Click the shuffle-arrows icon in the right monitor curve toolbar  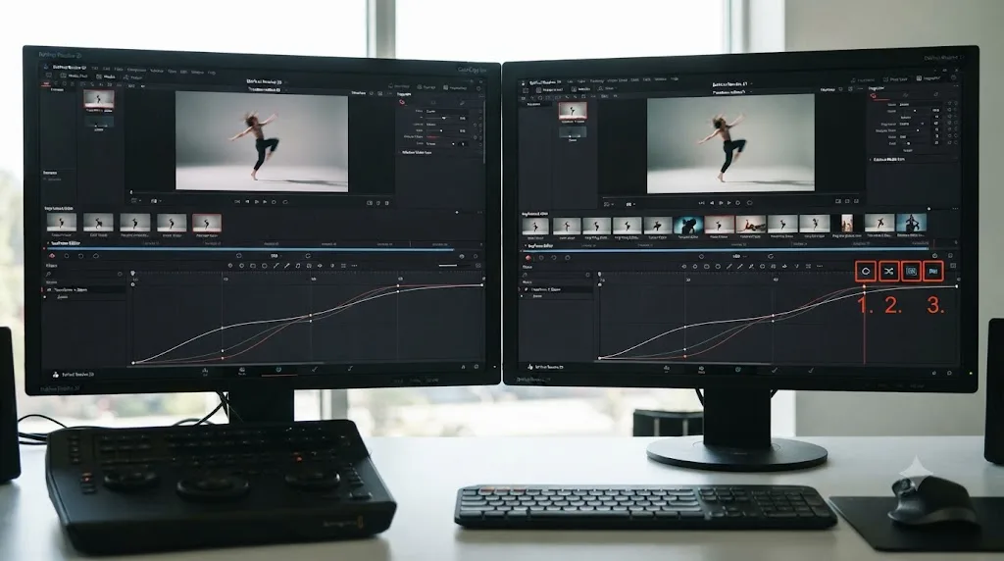[888, 272]
